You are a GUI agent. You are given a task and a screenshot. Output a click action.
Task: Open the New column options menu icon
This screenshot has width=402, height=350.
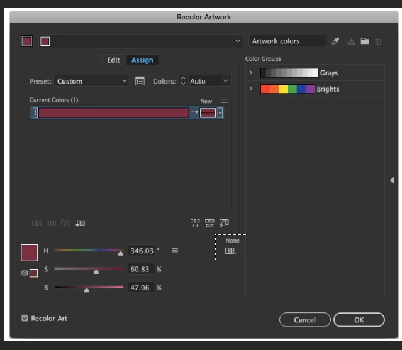pos(225,101)
